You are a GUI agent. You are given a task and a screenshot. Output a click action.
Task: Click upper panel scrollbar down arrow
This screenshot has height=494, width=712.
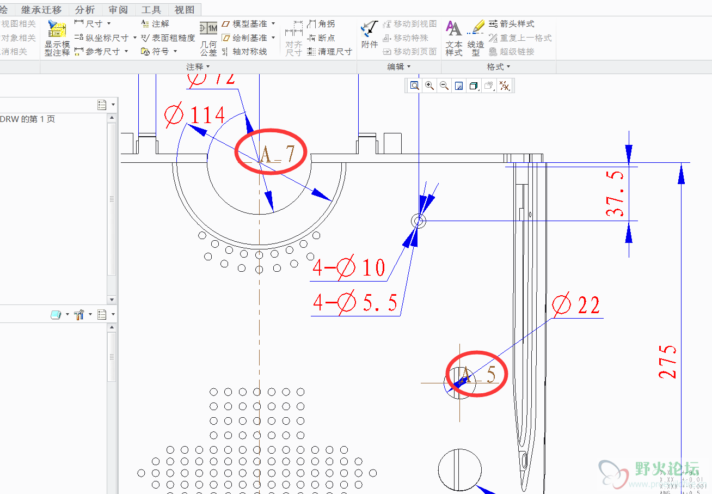(x=112, y=300)
